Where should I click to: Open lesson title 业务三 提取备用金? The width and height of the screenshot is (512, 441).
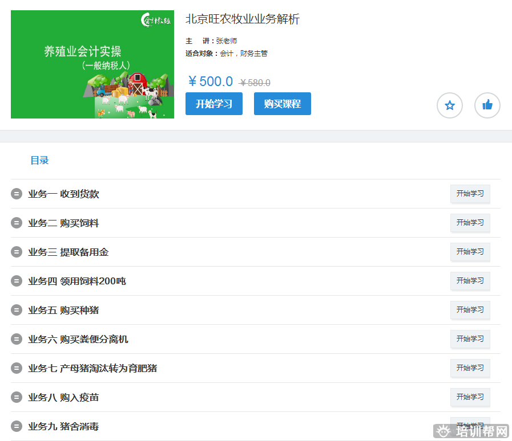(x=68, y=252)
